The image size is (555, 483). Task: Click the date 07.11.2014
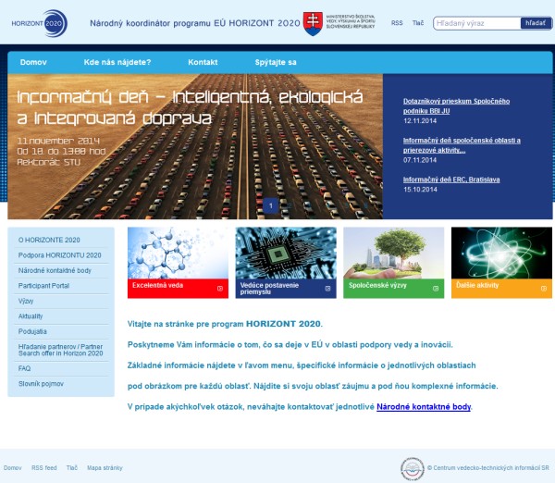(x=420, y=160)
